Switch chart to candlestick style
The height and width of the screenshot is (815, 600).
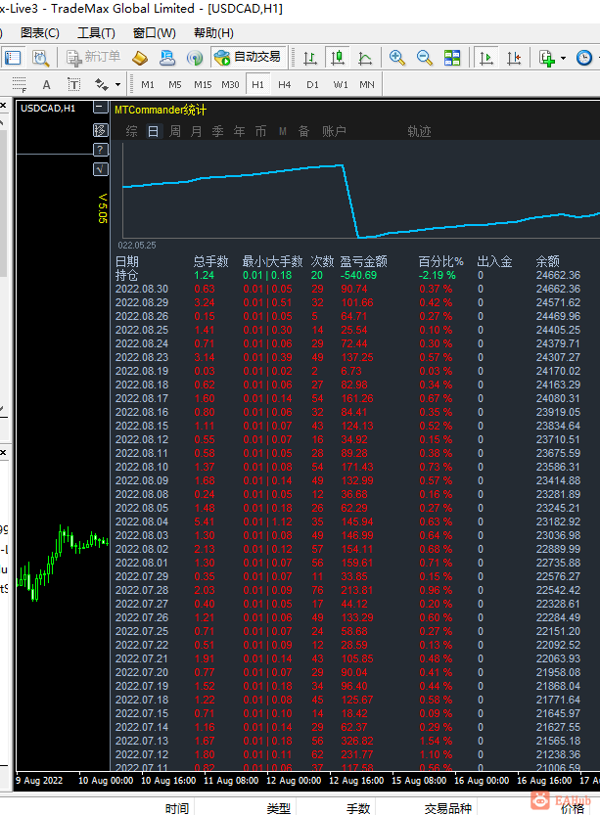click(x=338, y=58)
